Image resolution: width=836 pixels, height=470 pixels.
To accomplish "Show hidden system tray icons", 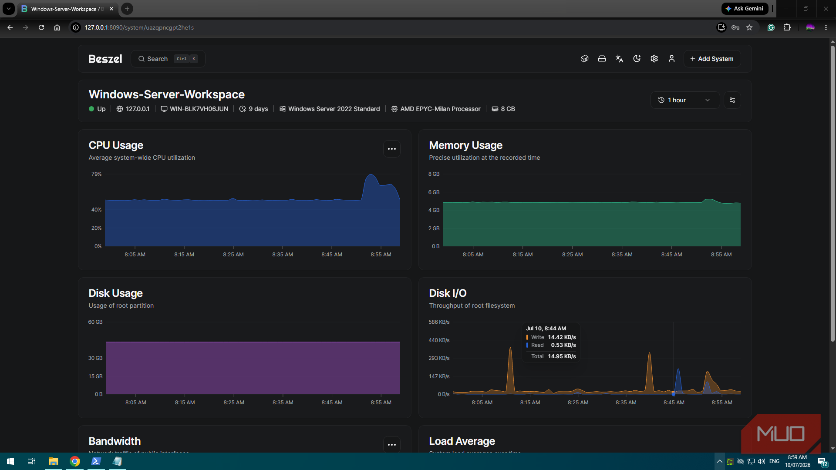I will (719, 461).
